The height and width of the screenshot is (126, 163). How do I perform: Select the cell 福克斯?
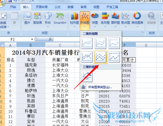[x=31, y=65]
